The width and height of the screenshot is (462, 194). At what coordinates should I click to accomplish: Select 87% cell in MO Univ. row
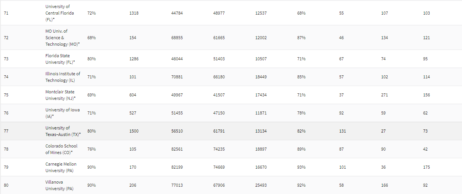[301, 38]
